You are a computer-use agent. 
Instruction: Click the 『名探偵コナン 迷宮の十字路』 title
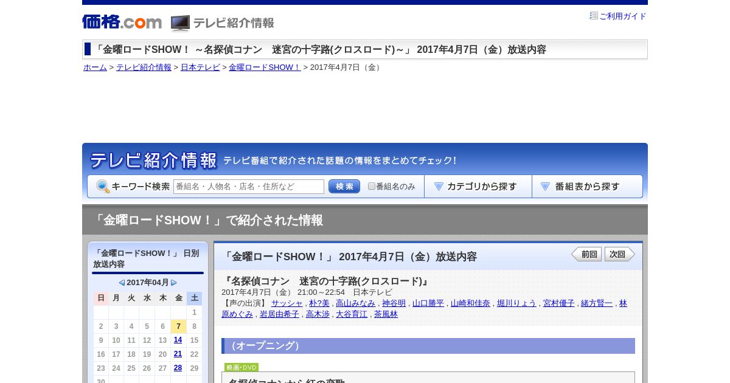click(x=326, y=281)
